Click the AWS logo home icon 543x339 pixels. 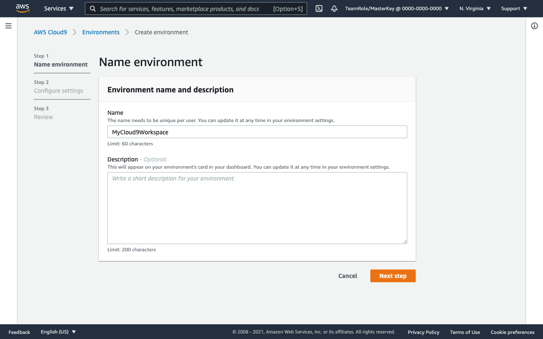click(x=22, y=8)
